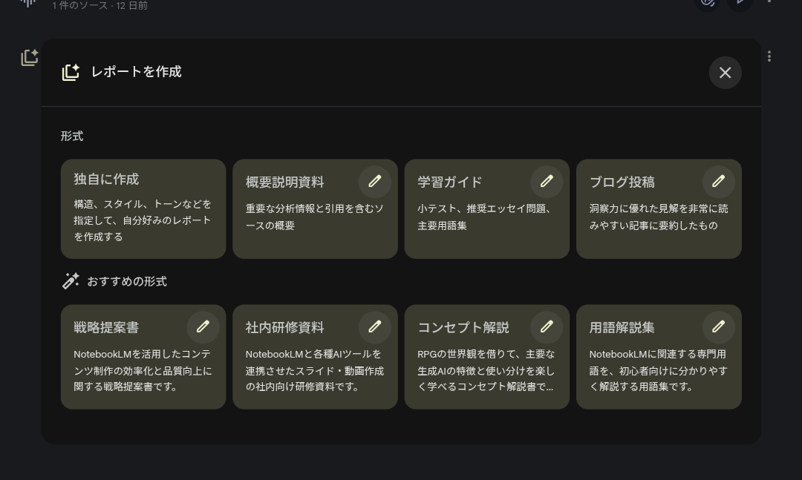Click the edit pencil on 学習ガイド

pos(547,181)
